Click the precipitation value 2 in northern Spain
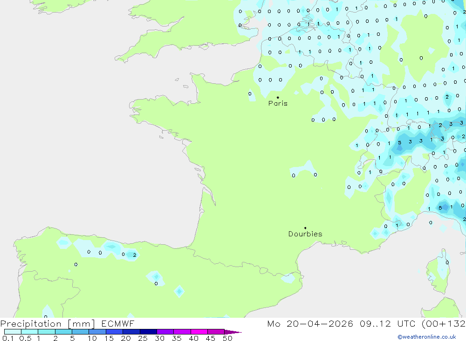Screen dimensions: 466x341 tap(135, 255)
